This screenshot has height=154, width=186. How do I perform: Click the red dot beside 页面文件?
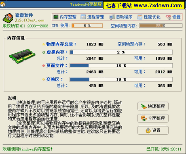point(44,66)
